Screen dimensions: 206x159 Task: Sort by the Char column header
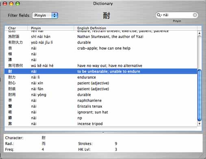(16, 28)
